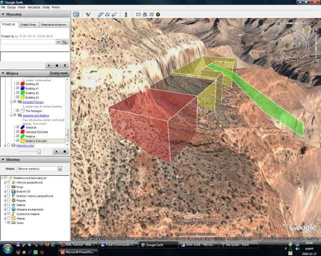Image resolution: width=321 pixels, height=256 pixels.
Task: Play the search results tour
Action: click(x=49, y=66)
